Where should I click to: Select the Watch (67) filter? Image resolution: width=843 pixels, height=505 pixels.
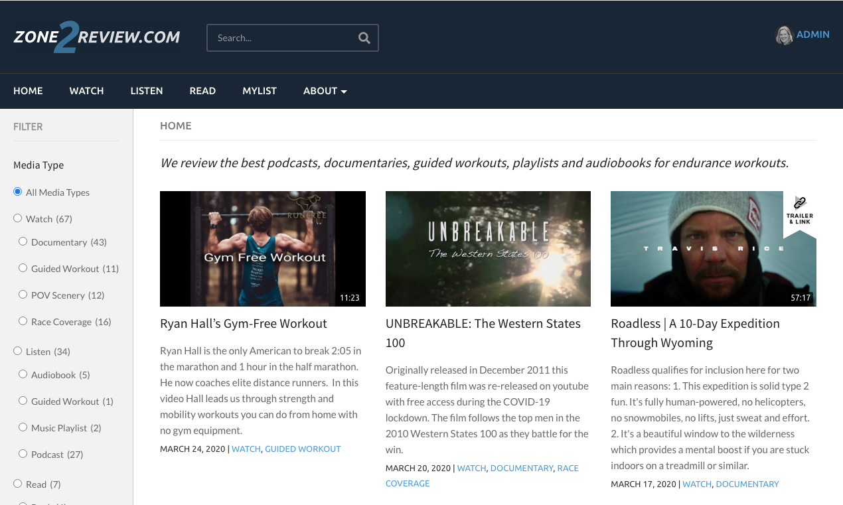18,218
